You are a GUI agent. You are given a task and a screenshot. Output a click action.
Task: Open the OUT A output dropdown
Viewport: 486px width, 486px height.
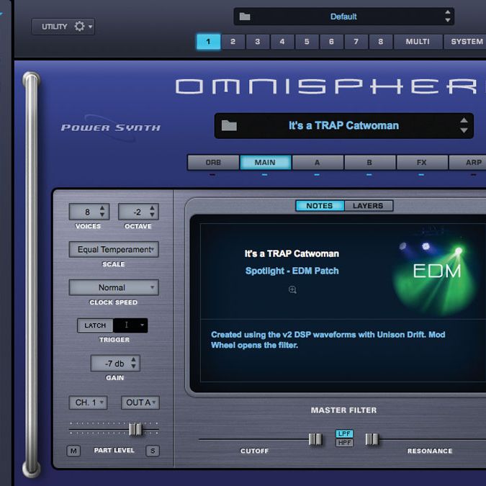pyautogui.click(x=140, y=402)
